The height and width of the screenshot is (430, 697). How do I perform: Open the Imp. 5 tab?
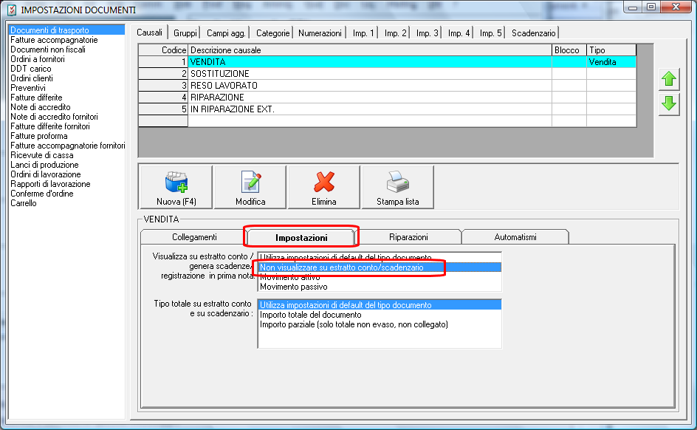(x=490, y=33)
